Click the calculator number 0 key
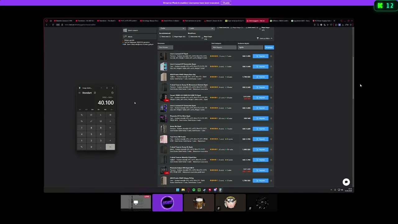Screen dimensions: 398x224 tap(91, 147)
